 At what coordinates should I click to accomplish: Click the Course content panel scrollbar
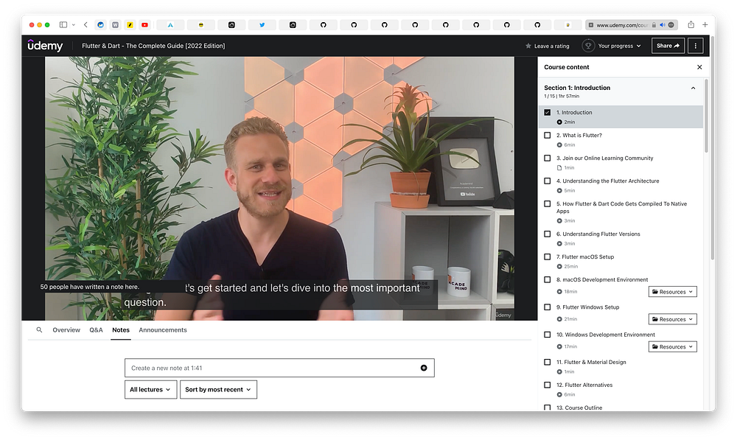click(706, 116)
